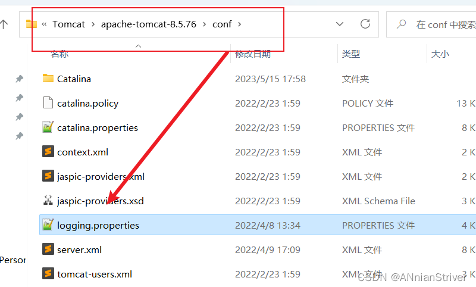Click the 文件夹 type cell of Catalina

tap(355, 79)
